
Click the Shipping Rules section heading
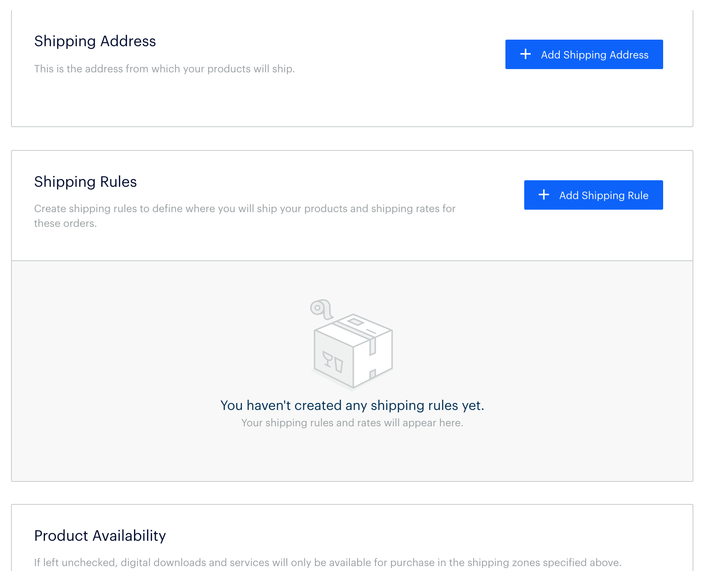pos(85,182)
